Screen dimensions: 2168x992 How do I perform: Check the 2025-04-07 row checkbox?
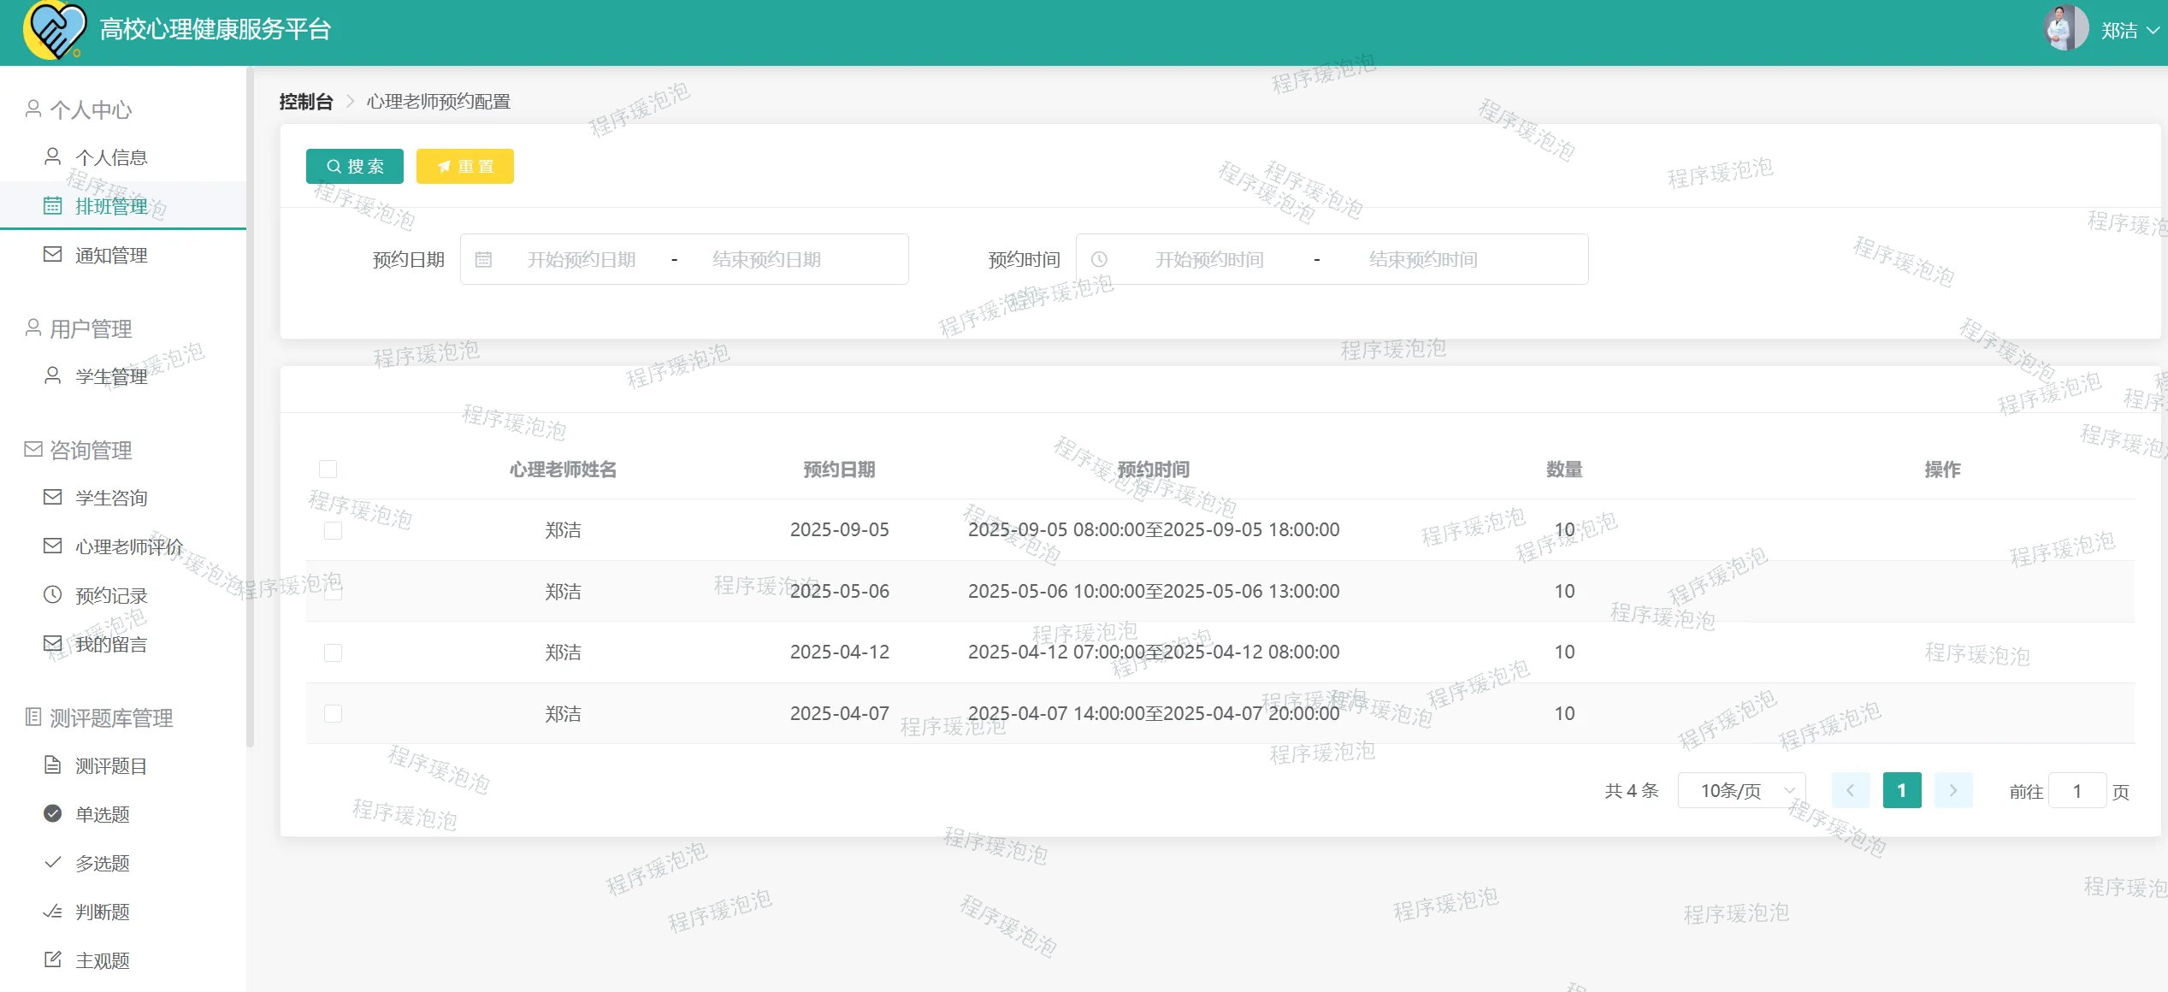tap(333, 713)
